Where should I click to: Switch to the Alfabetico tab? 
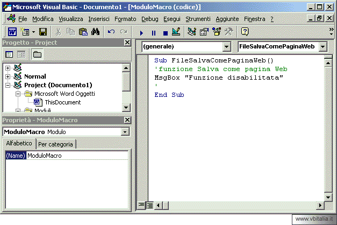click(x=19, y=143)
